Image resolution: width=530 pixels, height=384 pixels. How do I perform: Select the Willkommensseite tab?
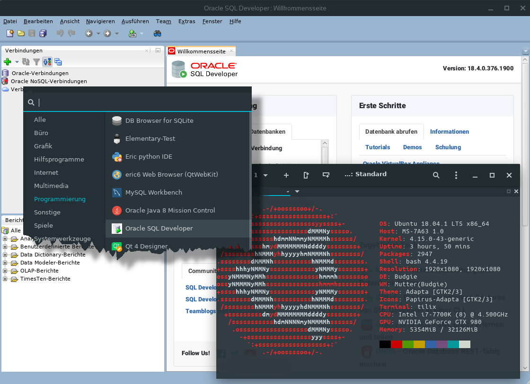[x=202, y=51]
